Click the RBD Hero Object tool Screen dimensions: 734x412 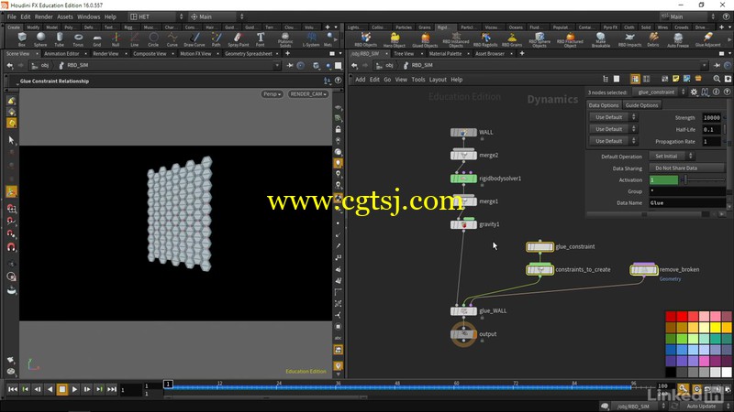click(395, 39)
